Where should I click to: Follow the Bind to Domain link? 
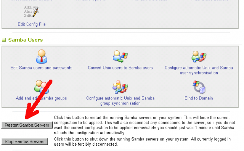(x=199, y=98)
